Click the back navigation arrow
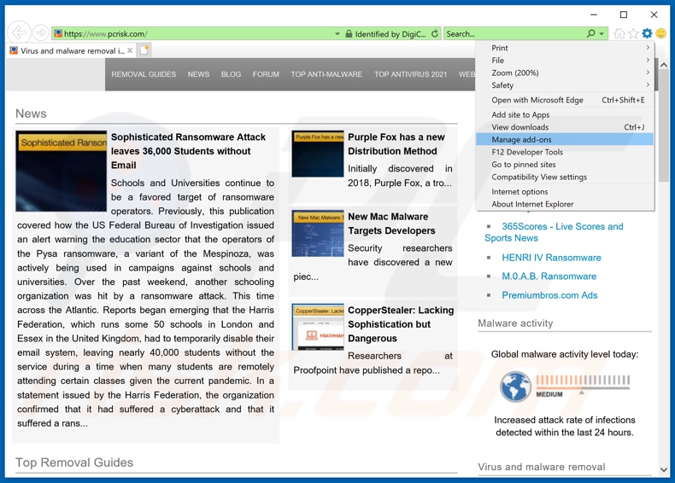Screen dimensions: 675x483 coord(19,33)
